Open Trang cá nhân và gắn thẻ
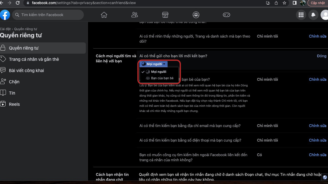 coord(43,59)
